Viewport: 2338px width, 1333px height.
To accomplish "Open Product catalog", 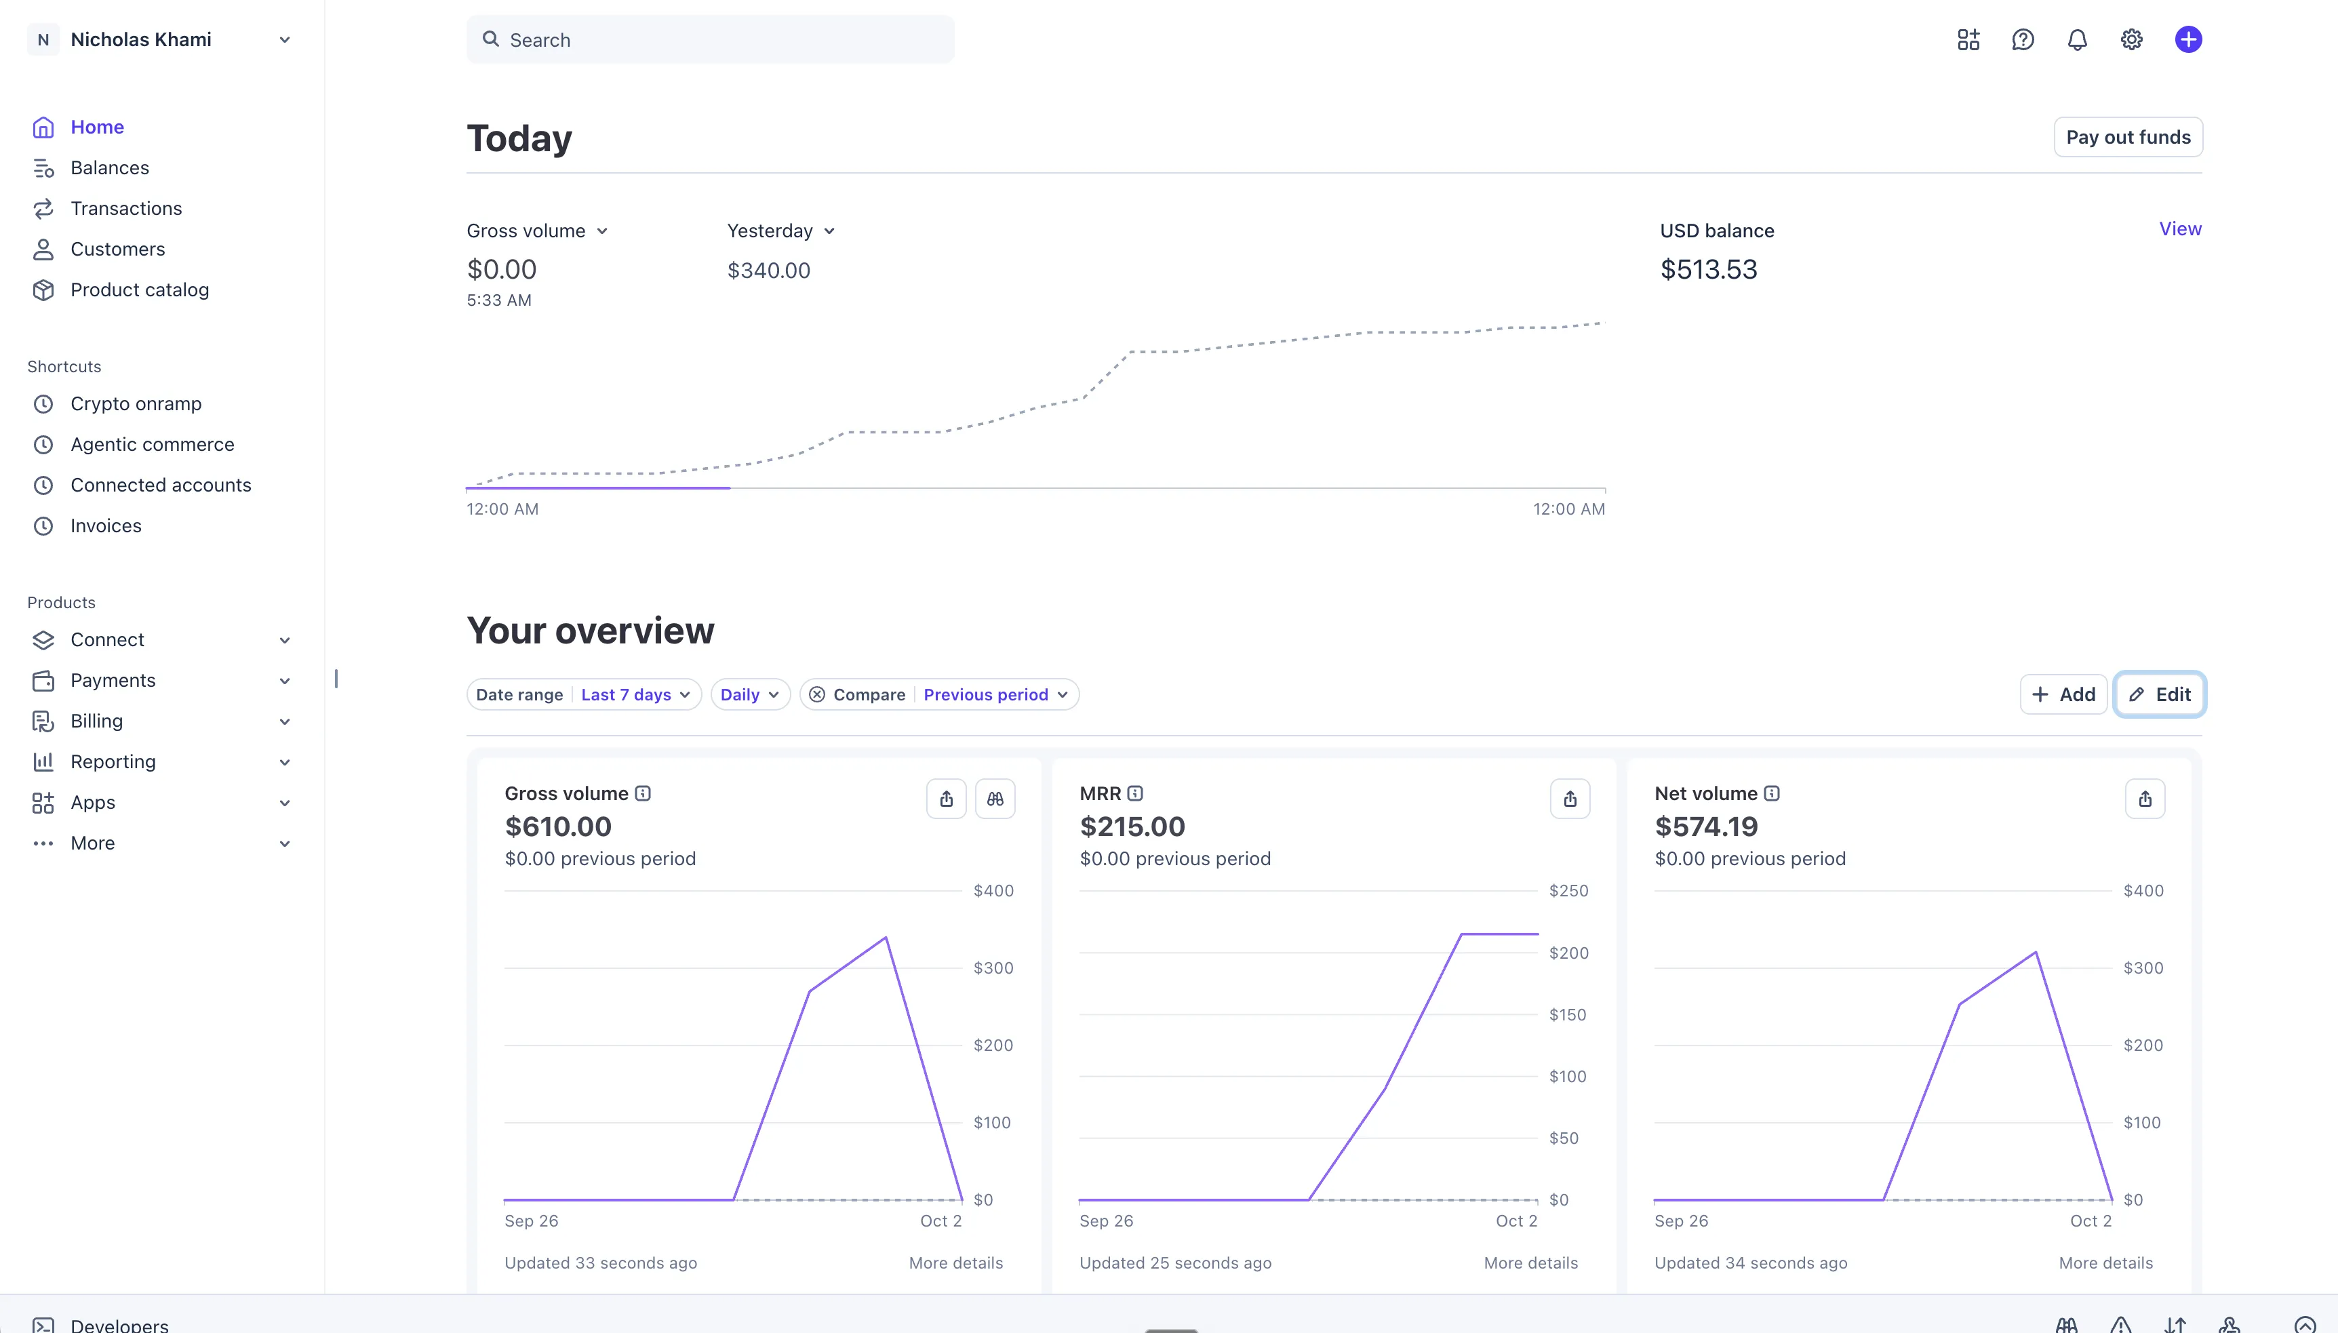I will coord(140,290).
